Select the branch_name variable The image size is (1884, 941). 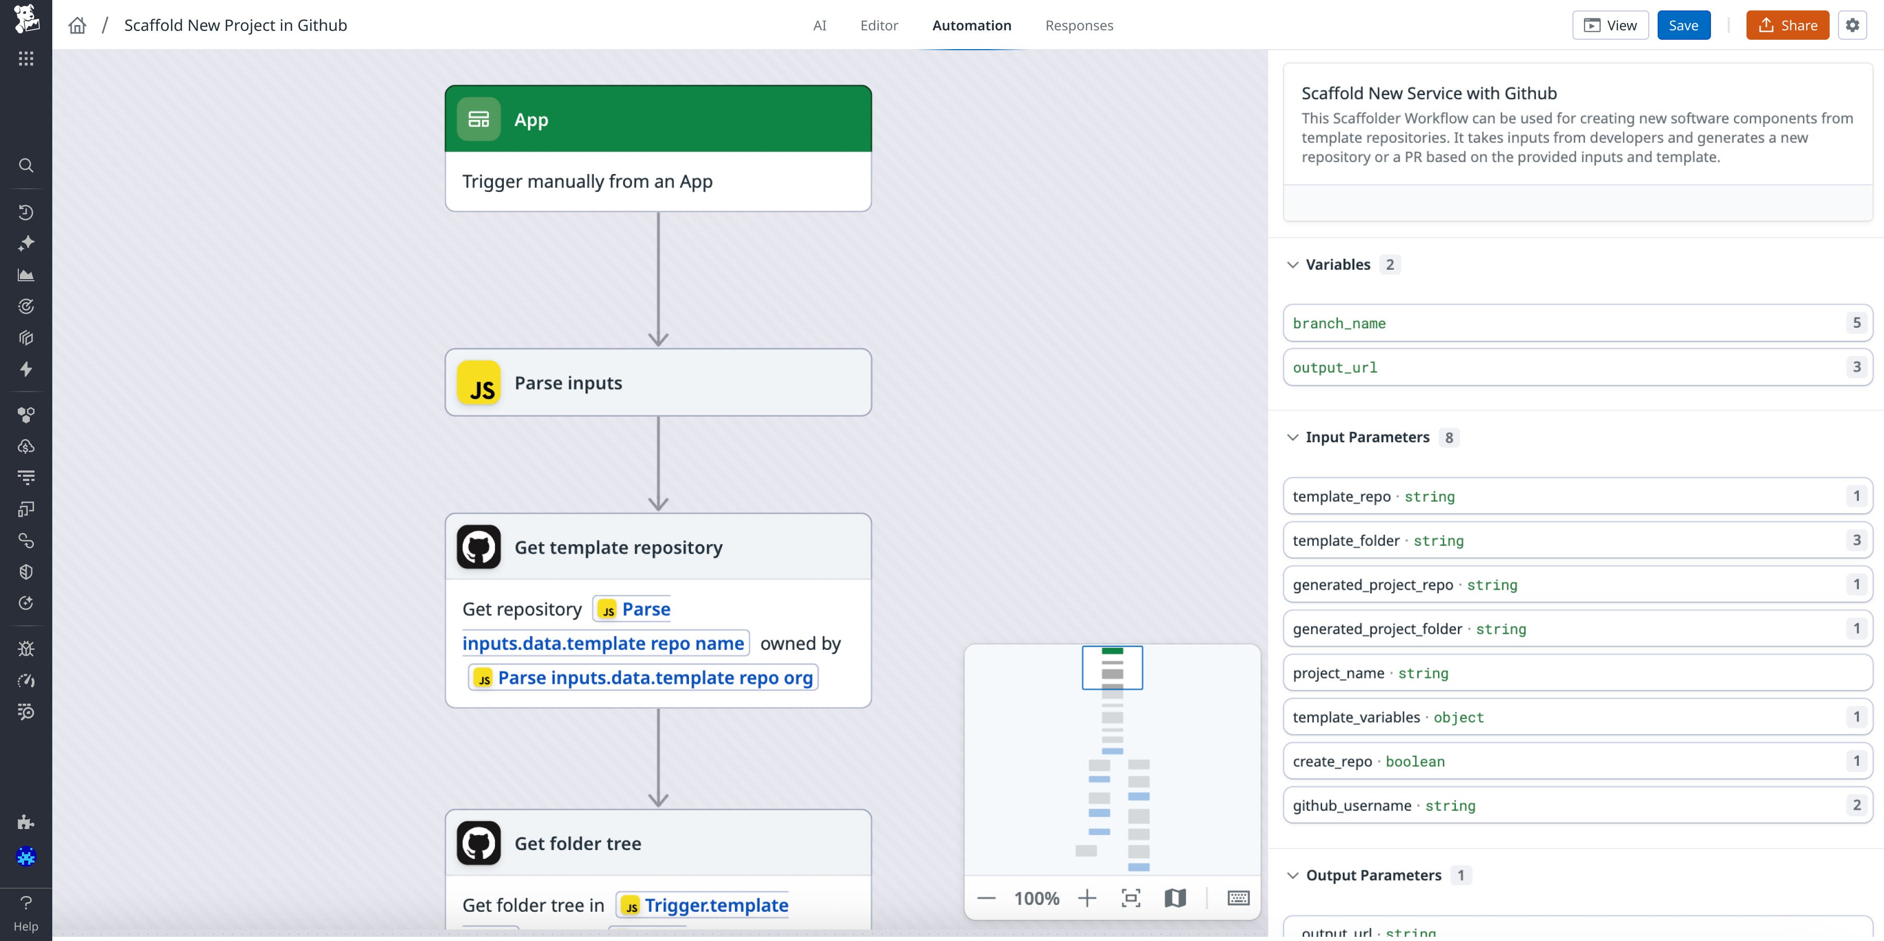pos(1338,323)
